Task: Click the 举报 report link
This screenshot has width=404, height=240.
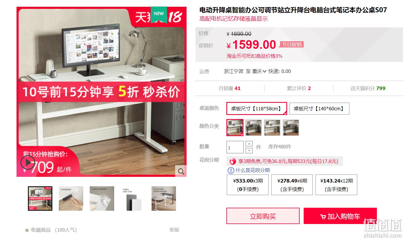Action: [174, 230]
